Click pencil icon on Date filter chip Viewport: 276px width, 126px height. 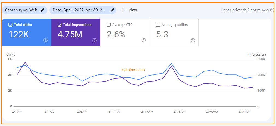(x=112, y=10)
